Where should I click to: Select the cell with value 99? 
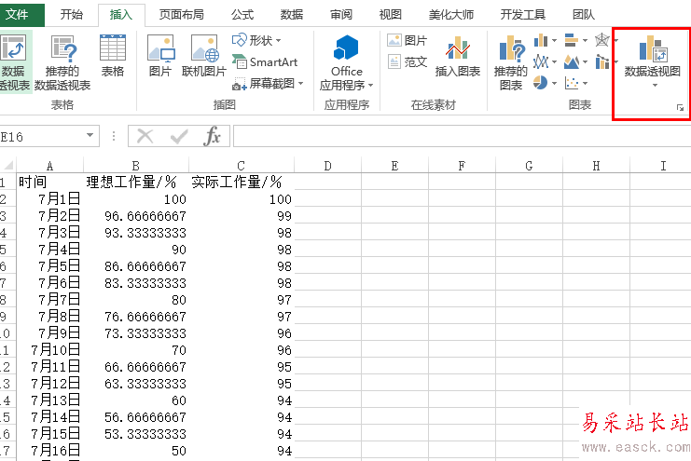(x=242, y=215)
